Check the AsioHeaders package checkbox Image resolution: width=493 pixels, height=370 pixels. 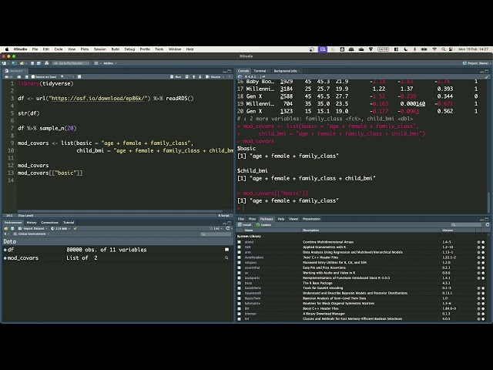point(240,257)
